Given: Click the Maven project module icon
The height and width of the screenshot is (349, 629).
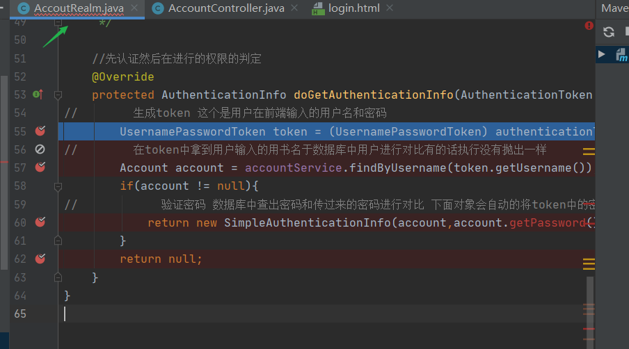Looking at the screenshot, I should [x=622, y=55].
